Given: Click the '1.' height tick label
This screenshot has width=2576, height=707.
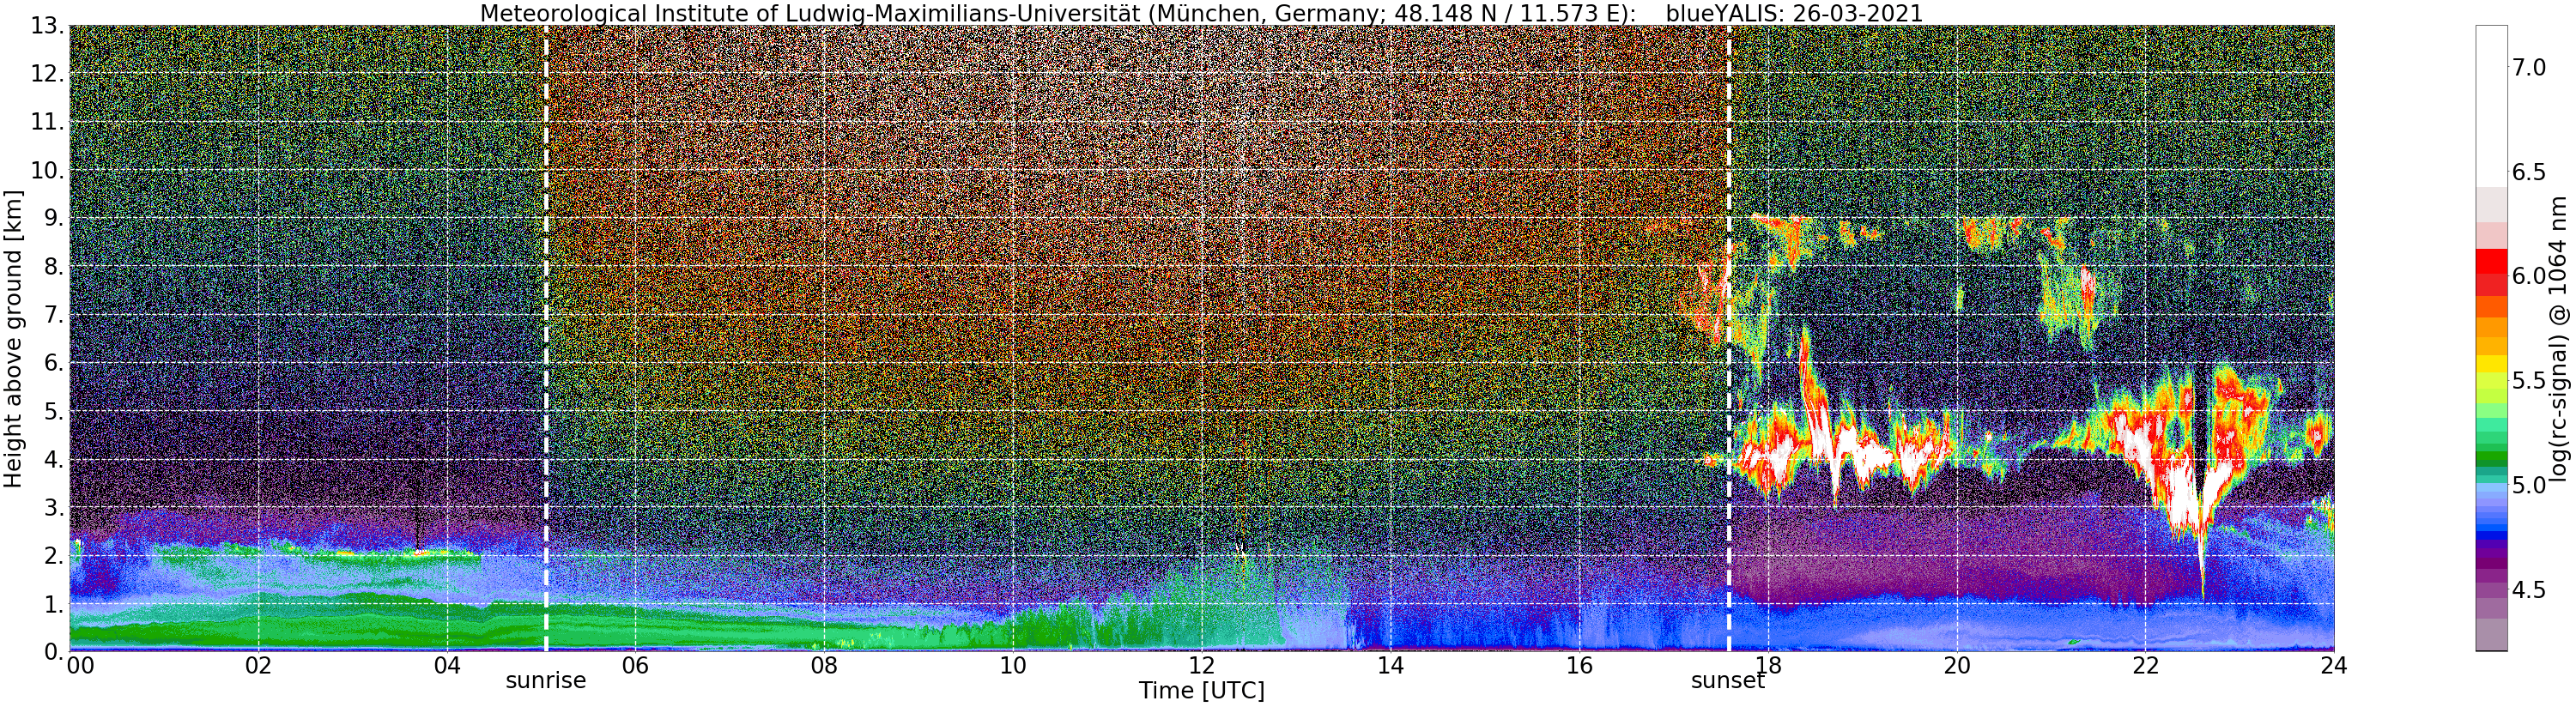Looking at the screenshot, I should point(54,603).
